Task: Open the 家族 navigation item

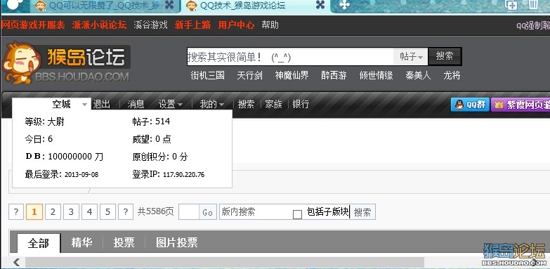Action: pyautogui.click(x=274, y=104)
